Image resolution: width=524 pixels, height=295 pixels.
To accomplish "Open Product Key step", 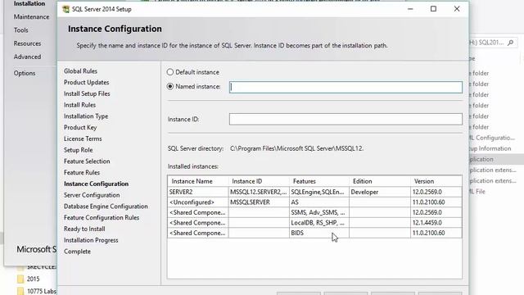I will tap(80, 128).
